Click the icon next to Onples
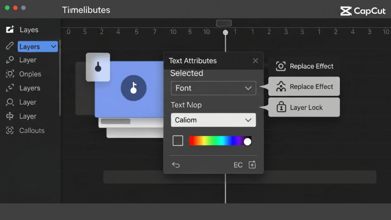 coord(10,74)
